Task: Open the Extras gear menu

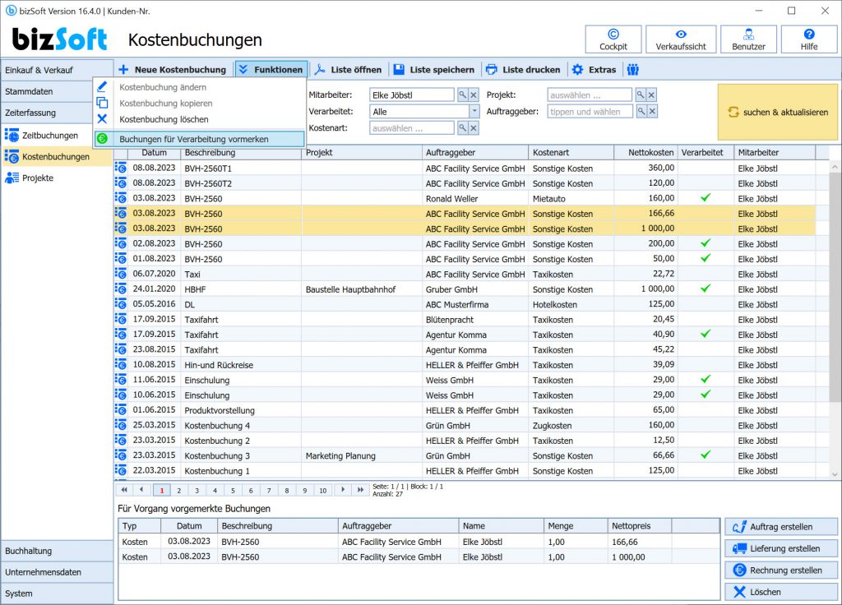Action: (594, 70)
